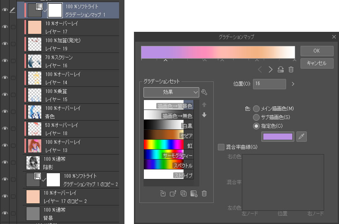The width and height of the screenshot is (339, 224).
Task: Delete the selected gradient node with trash icon
Action: (291, 69)
